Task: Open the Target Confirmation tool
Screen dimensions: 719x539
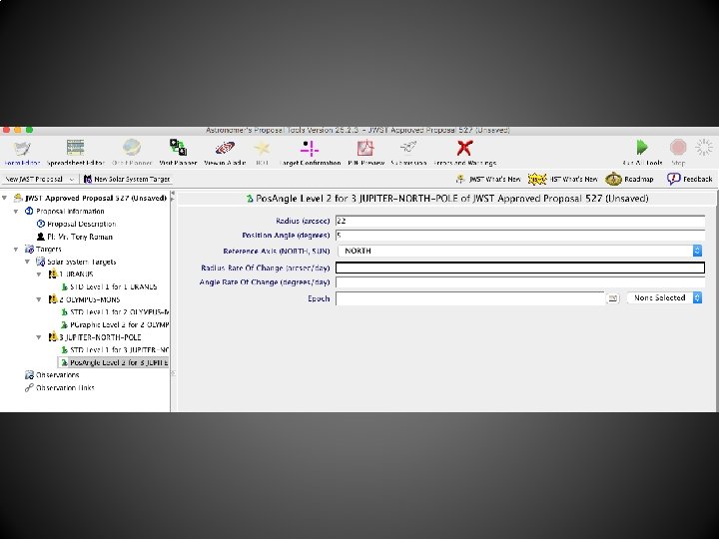Action: click(310, 153)
